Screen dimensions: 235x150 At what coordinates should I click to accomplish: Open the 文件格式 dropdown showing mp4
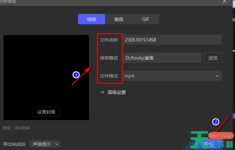pyautogui.click(x=172, y=76)
